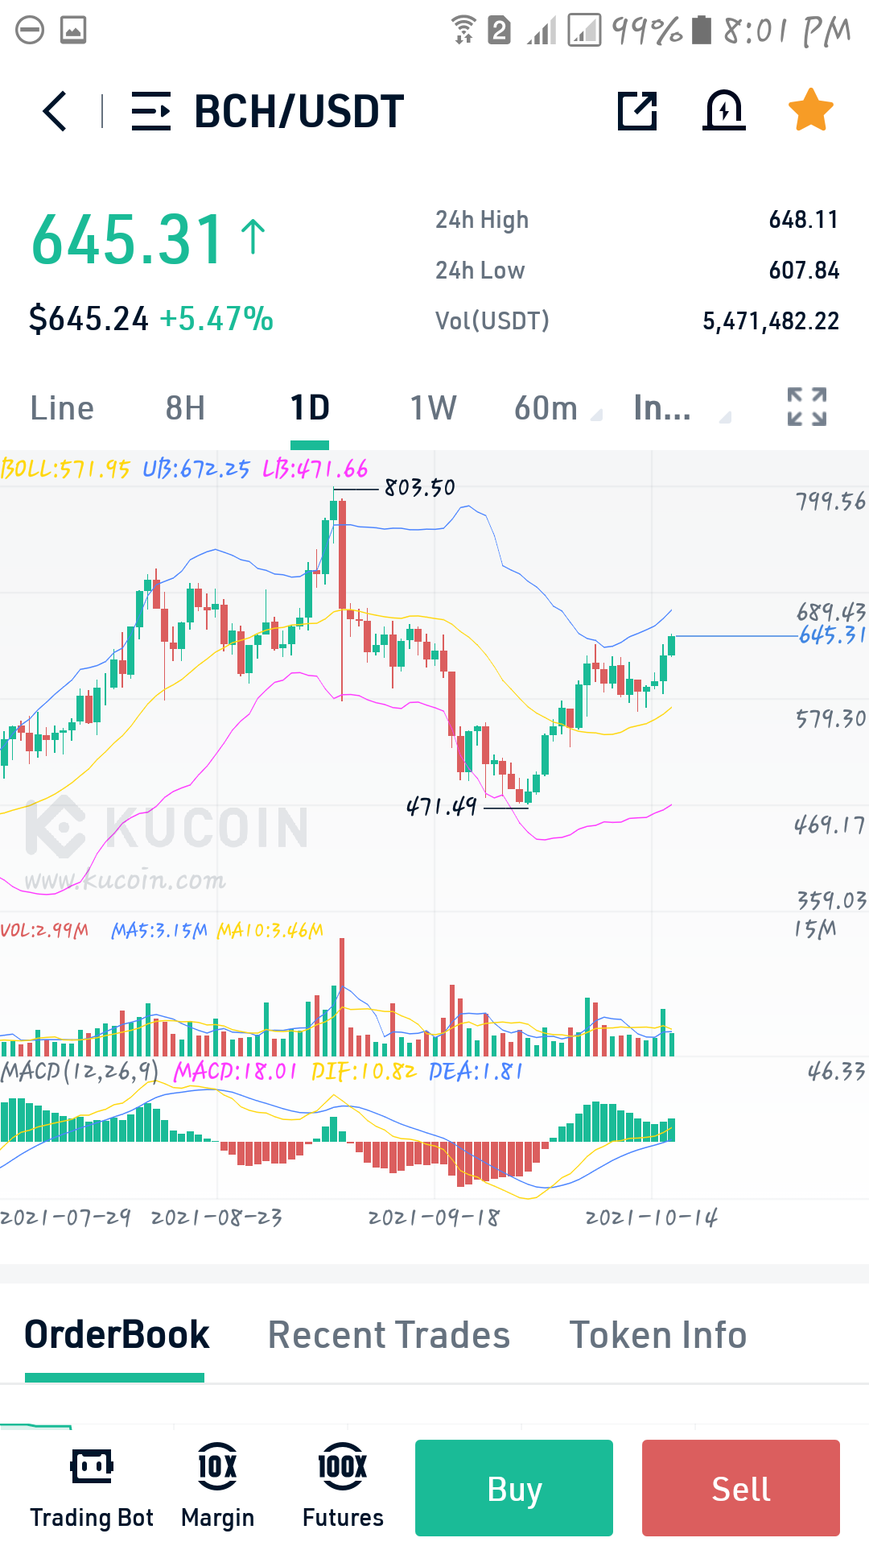
Task: Go back using the left arrow
Action: click(x=54, y=111)
